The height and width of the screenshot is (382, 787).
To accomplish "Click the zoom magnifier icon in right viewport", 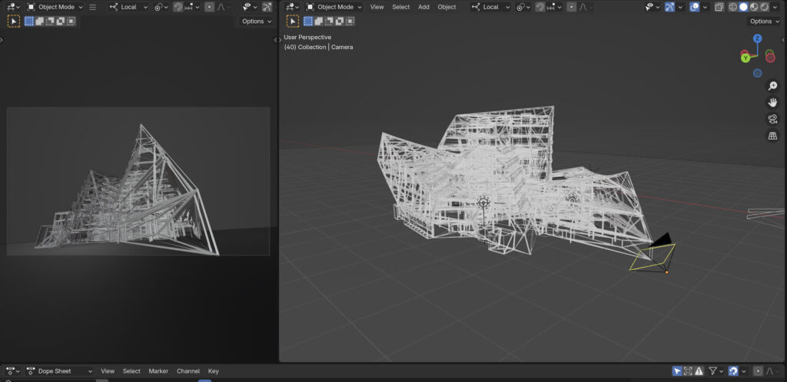I will tap(772, 86).
